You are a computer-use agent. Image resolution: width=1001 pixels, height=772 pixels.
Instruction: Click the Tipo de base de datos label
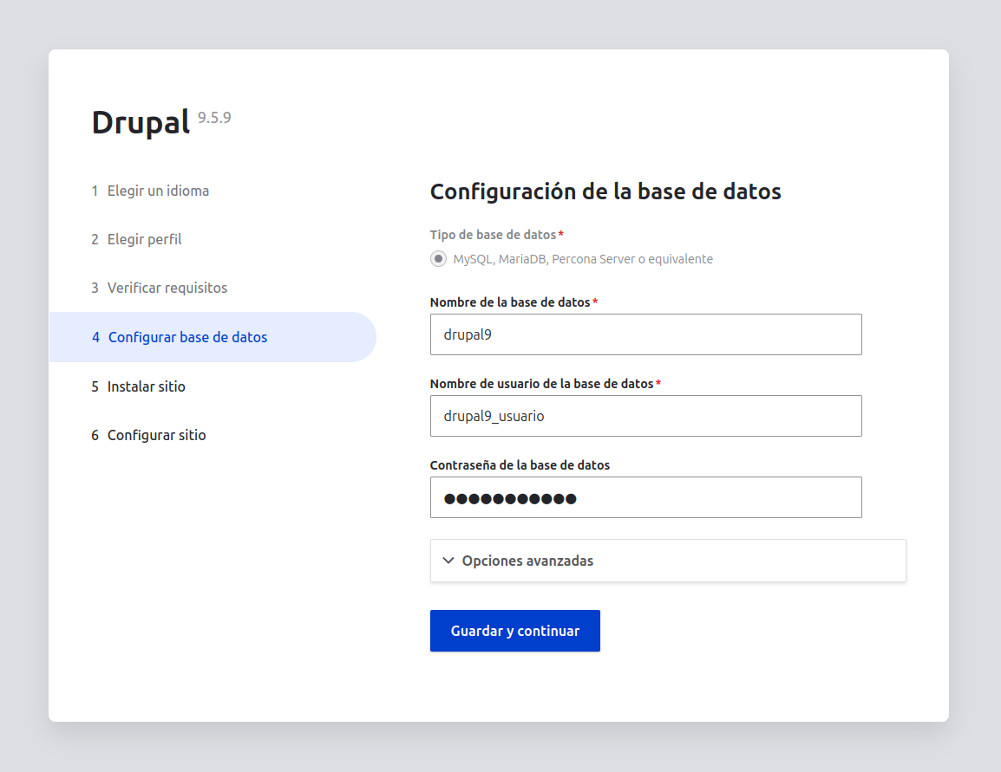point(493,235)
